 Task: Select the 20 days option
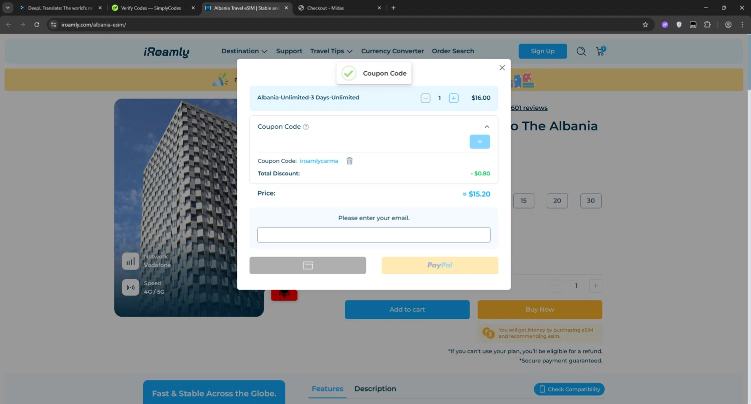[557, 200]
